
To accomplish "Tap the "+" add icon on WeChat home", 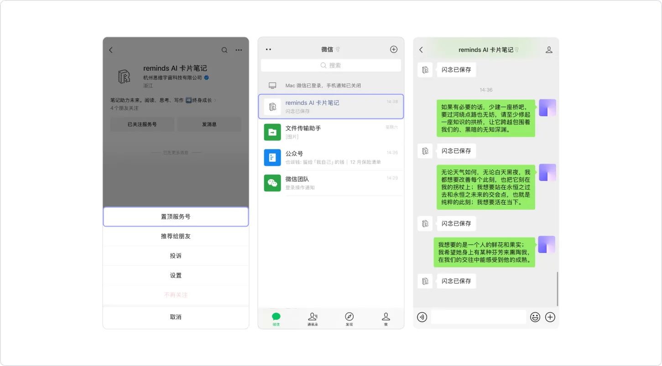I will point(393,49).
